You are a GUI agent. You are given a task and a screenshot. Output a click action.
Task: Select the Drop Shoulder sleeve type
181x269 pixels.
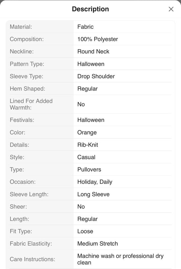pyautogui.click(x=96, y=76)
